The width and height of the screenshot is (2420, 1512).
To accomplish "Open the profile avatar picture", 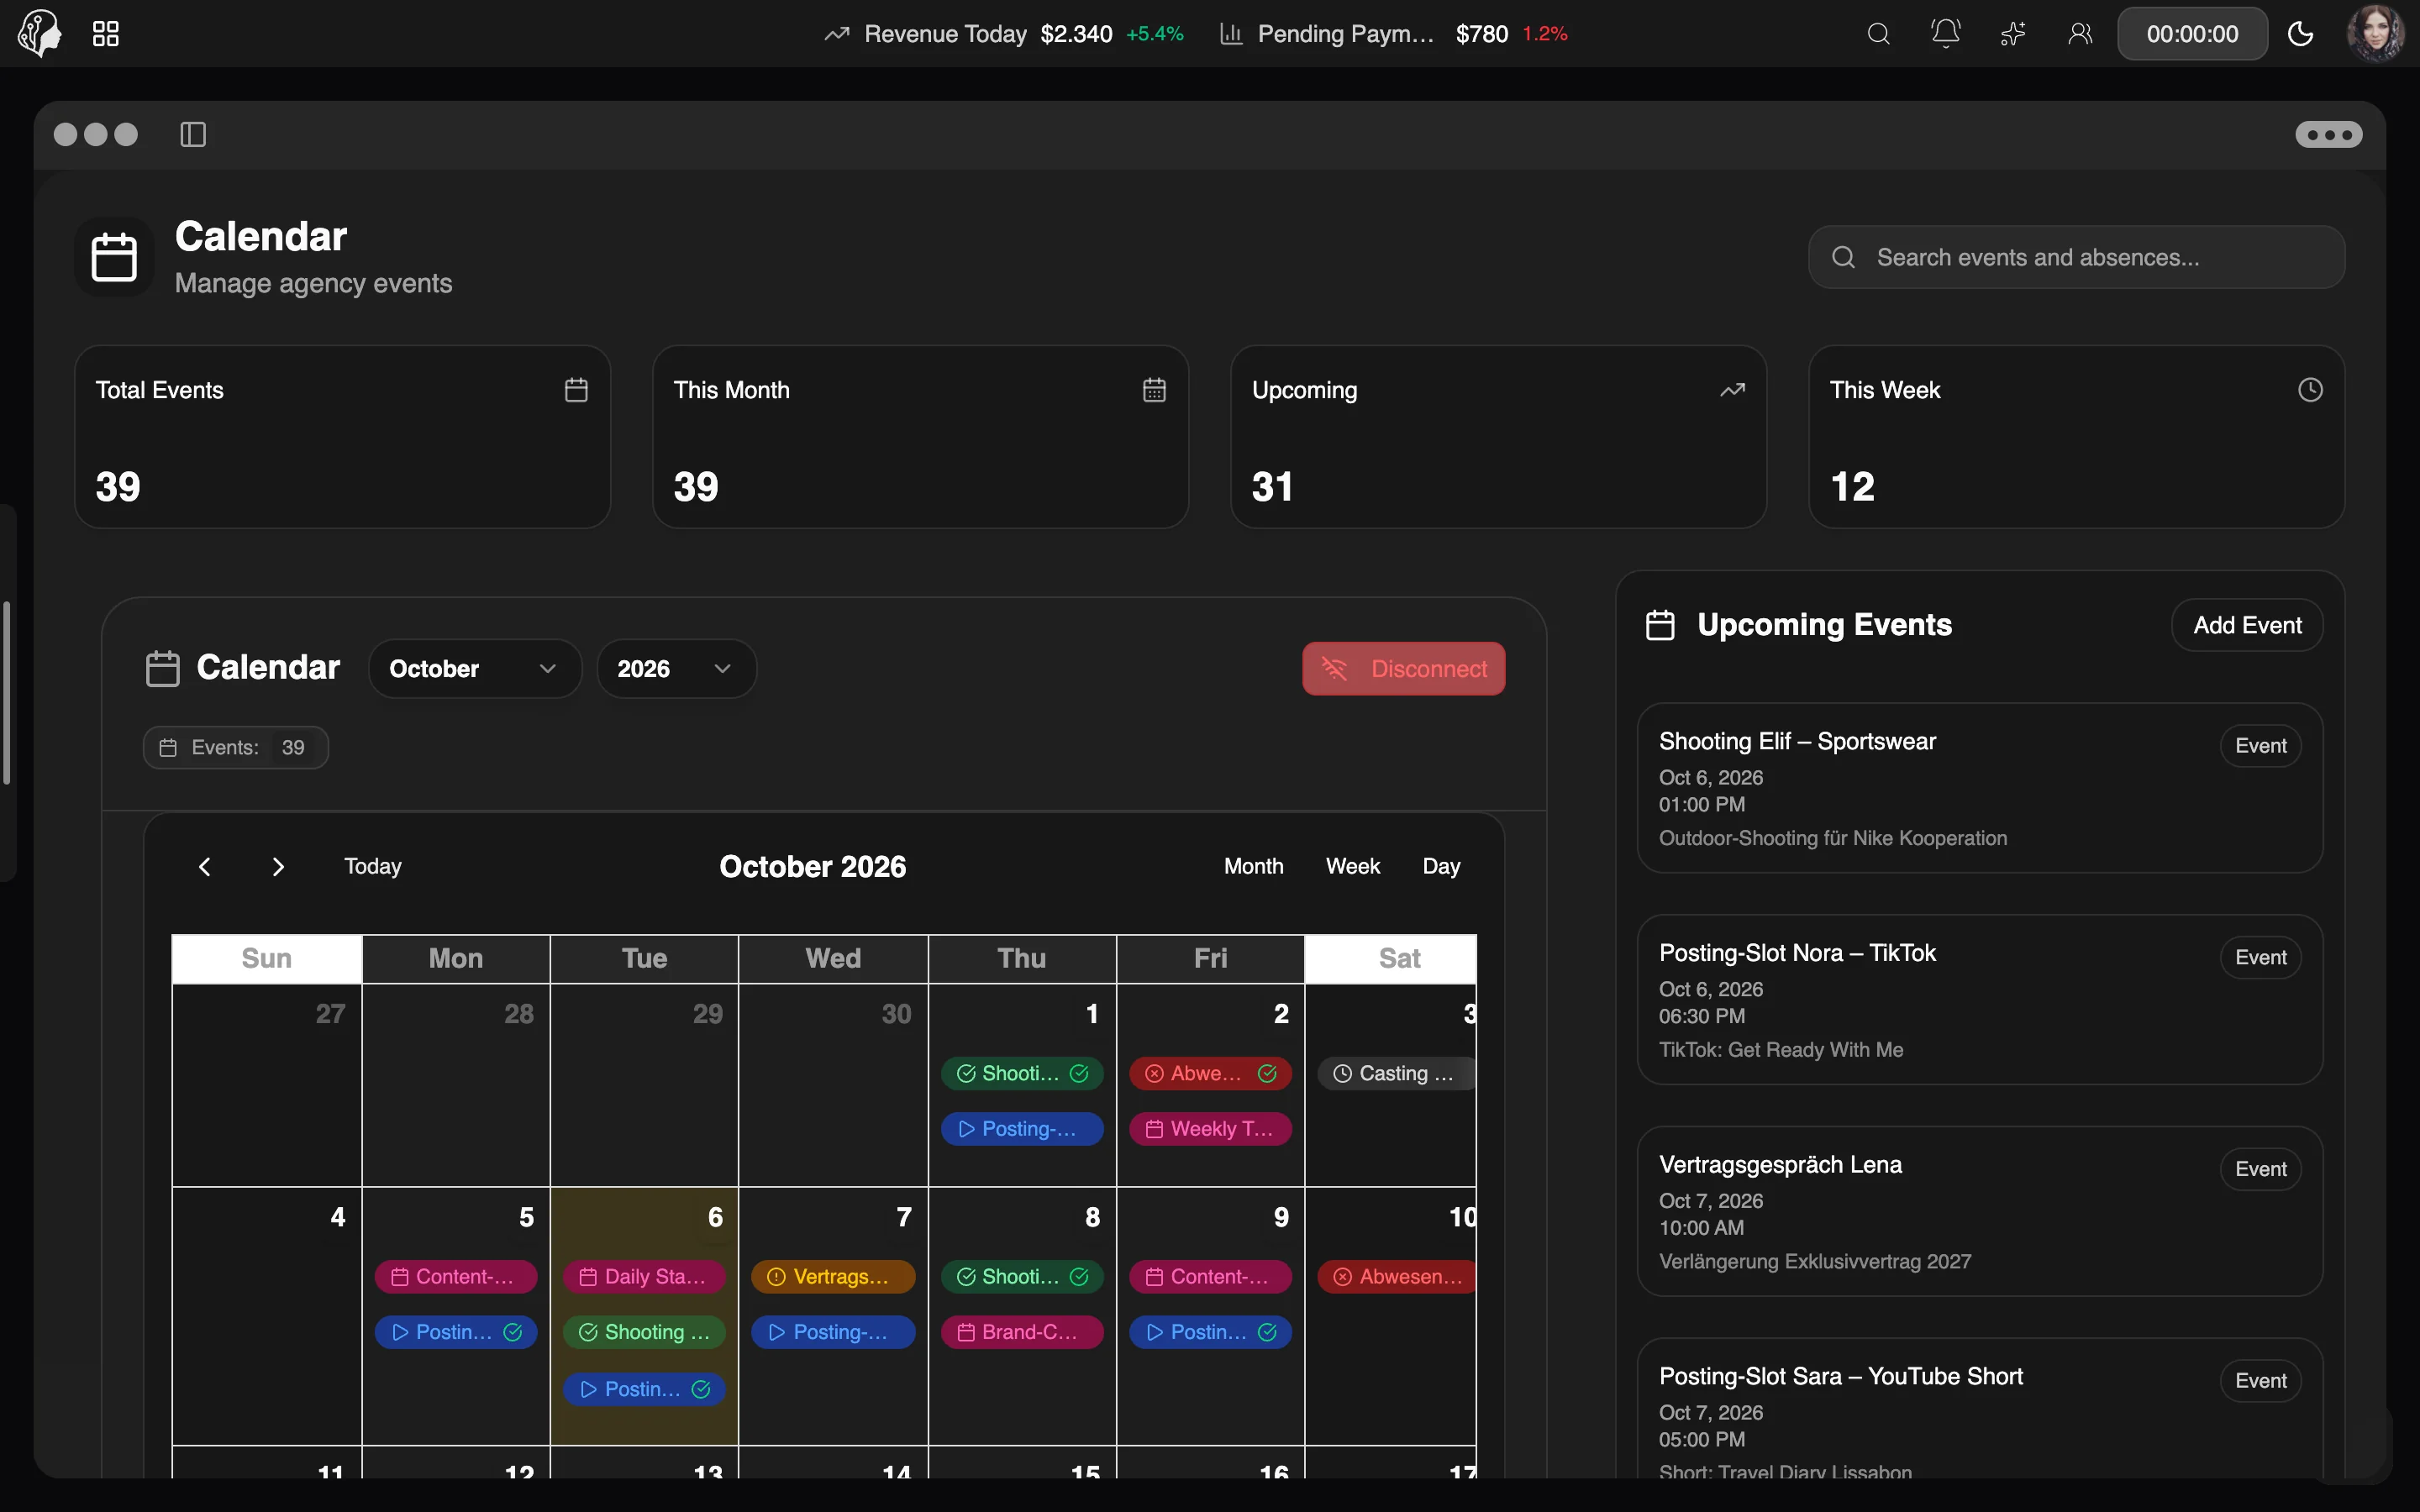I will coord(2376,33).
